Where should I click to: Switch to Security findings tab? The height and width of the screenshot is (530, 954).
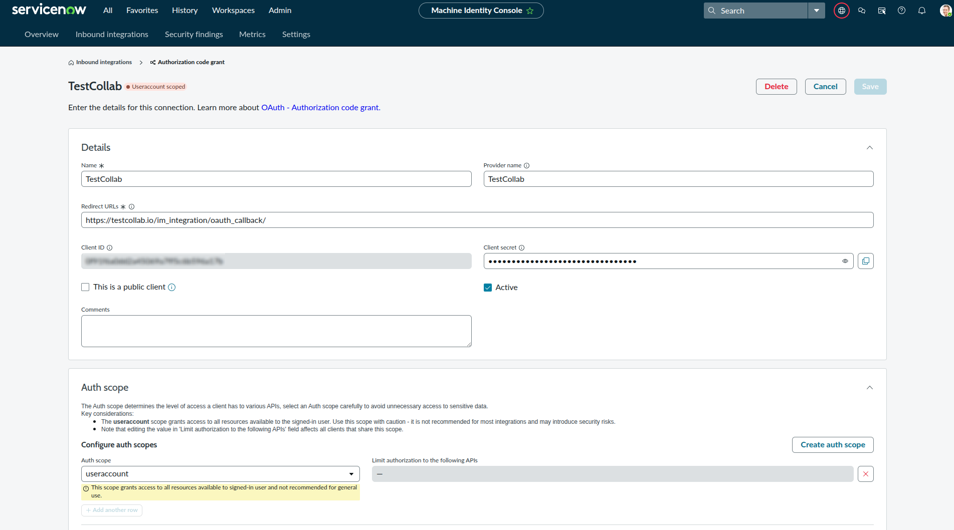194,35
